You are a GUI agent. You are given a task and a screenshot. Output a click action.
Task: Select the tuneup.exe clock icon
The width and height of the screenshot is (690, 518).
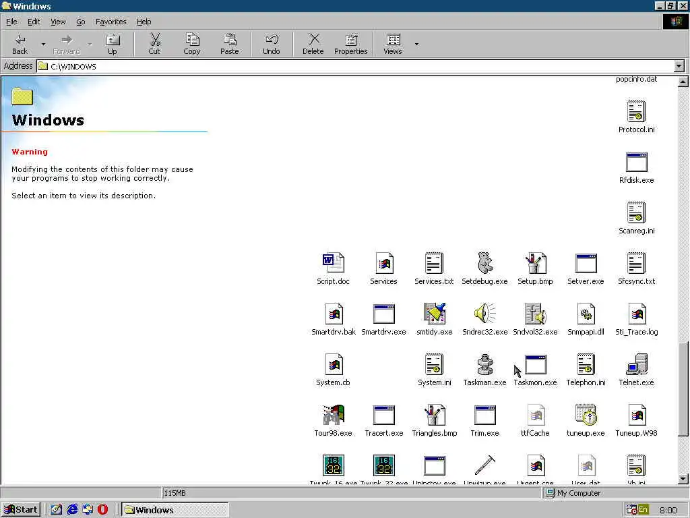click(586, 415)
